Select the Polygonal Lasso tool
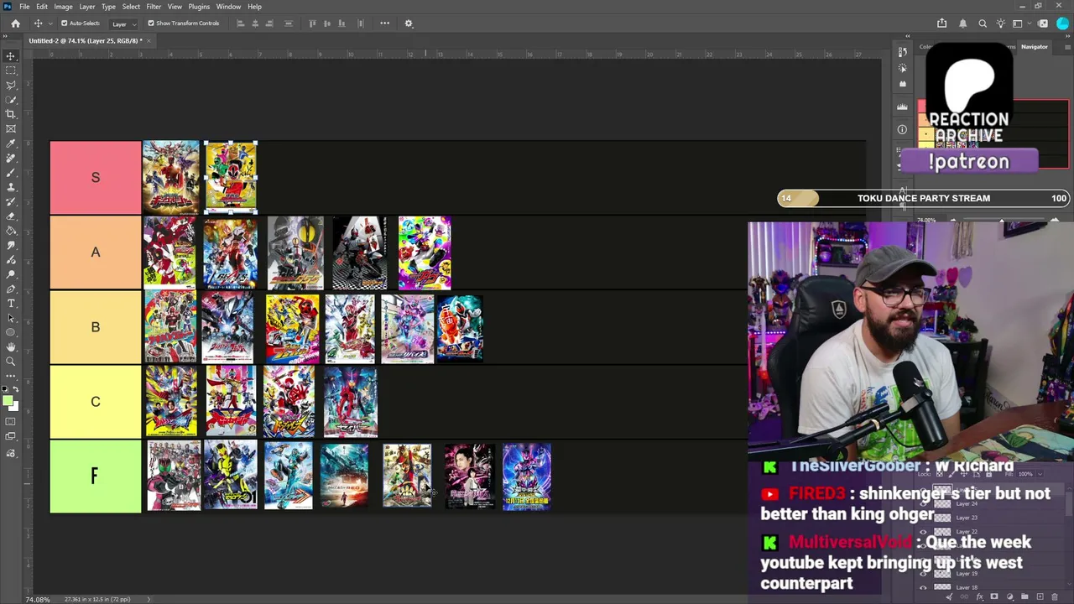The width and height of the screenshot is (1074, 604). [11, 85]
